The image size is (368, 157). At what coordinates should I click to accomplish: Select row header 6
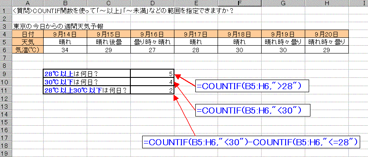[6, 50]
